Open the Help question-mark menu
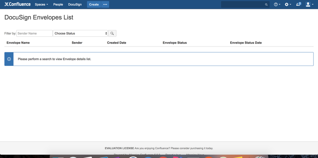The height and width of the screenshot is (158, 318). click(277, 4)
